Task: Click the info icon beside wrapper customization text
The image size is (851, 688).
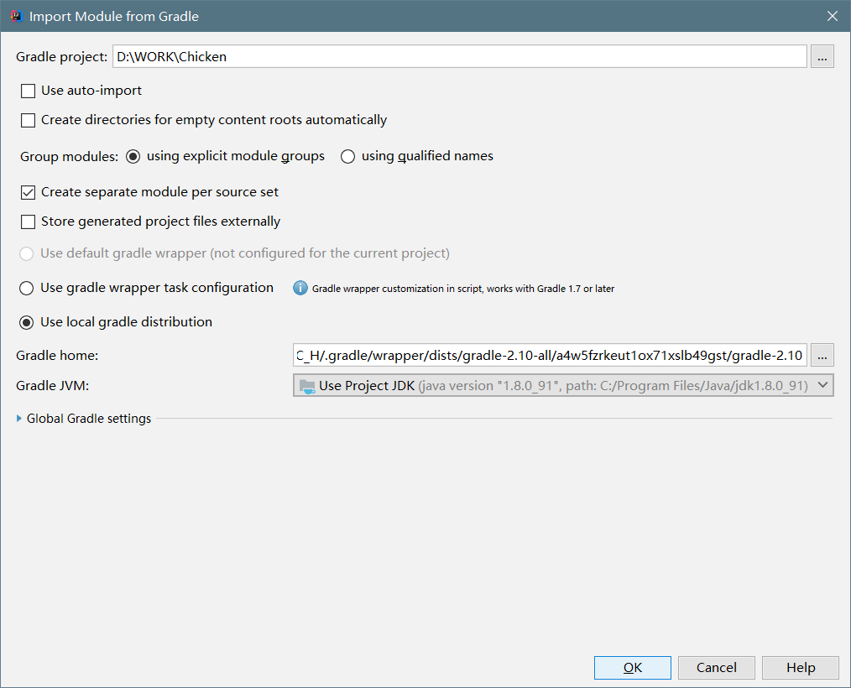Action: 300,288
